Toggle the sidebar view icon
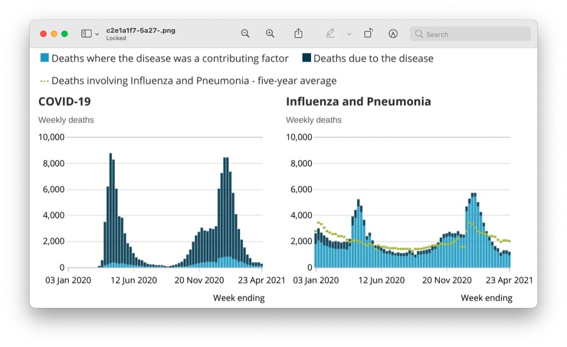 86,34
